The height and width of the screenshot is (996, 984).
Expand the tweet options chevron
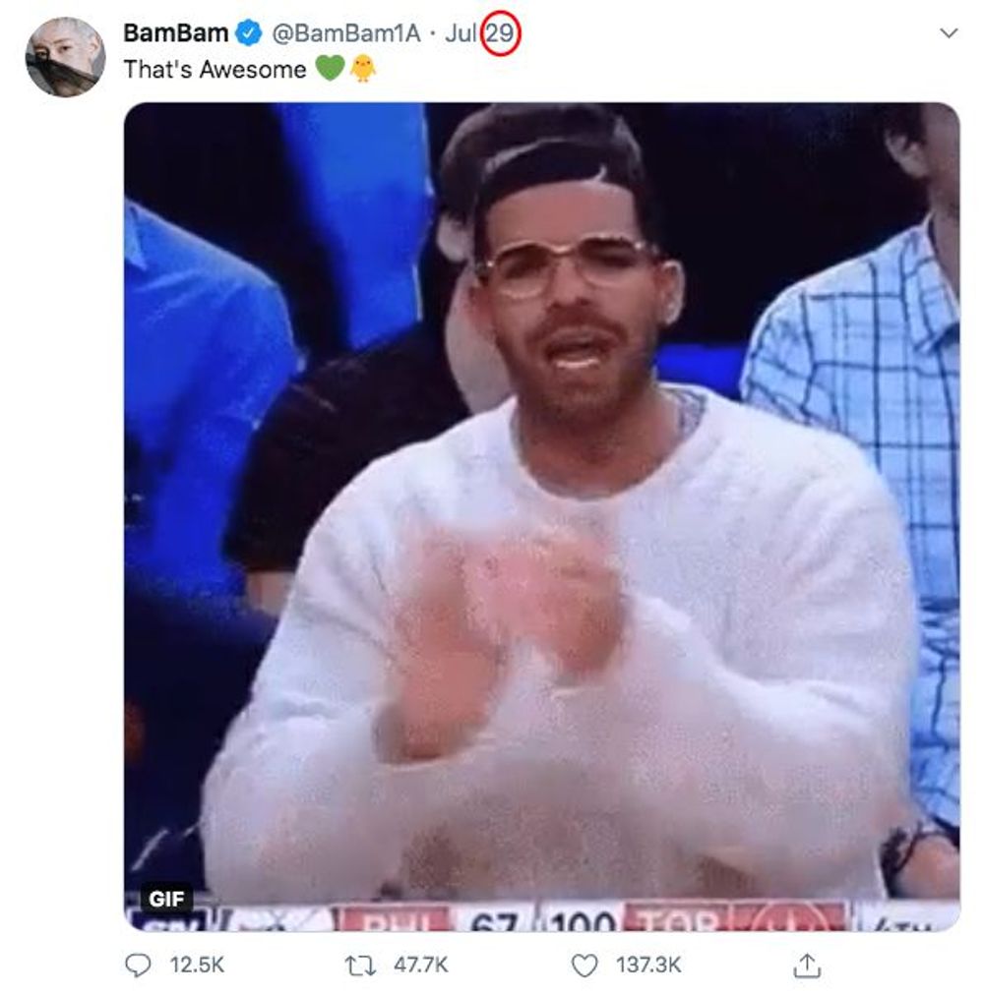(x=949, y=33)
